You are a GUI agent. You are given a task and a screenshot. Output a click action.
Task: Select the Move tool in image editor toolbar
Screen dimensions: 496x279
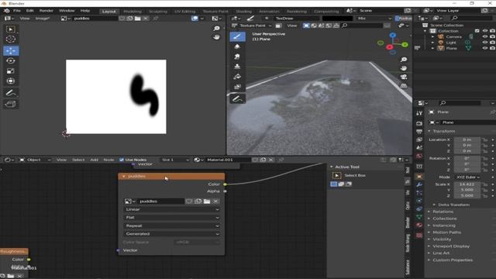pos(11,50)
